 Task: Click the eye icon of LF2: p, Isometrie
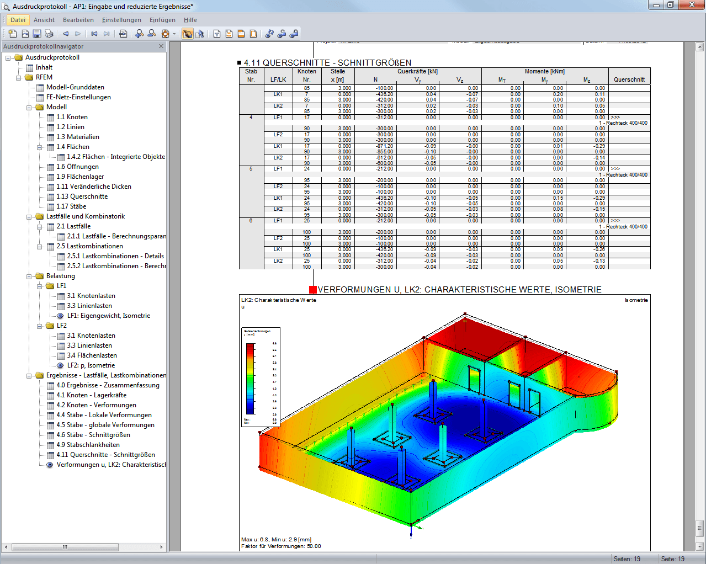(x=61, y=365)
